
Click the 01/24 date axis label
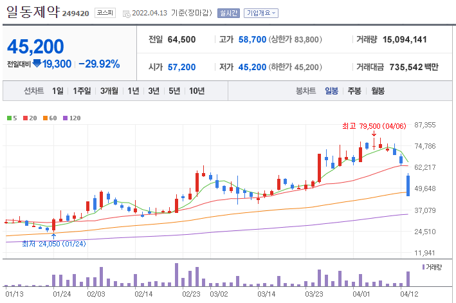[62, 294]
